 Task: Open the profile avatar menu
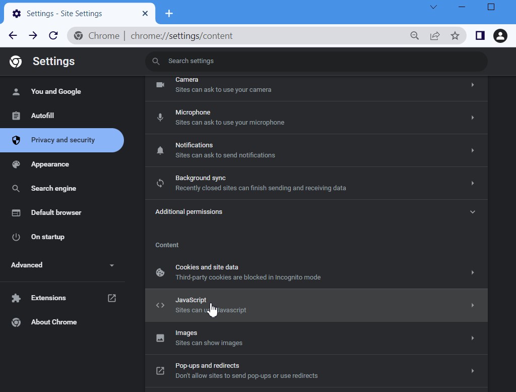[500, 36]
